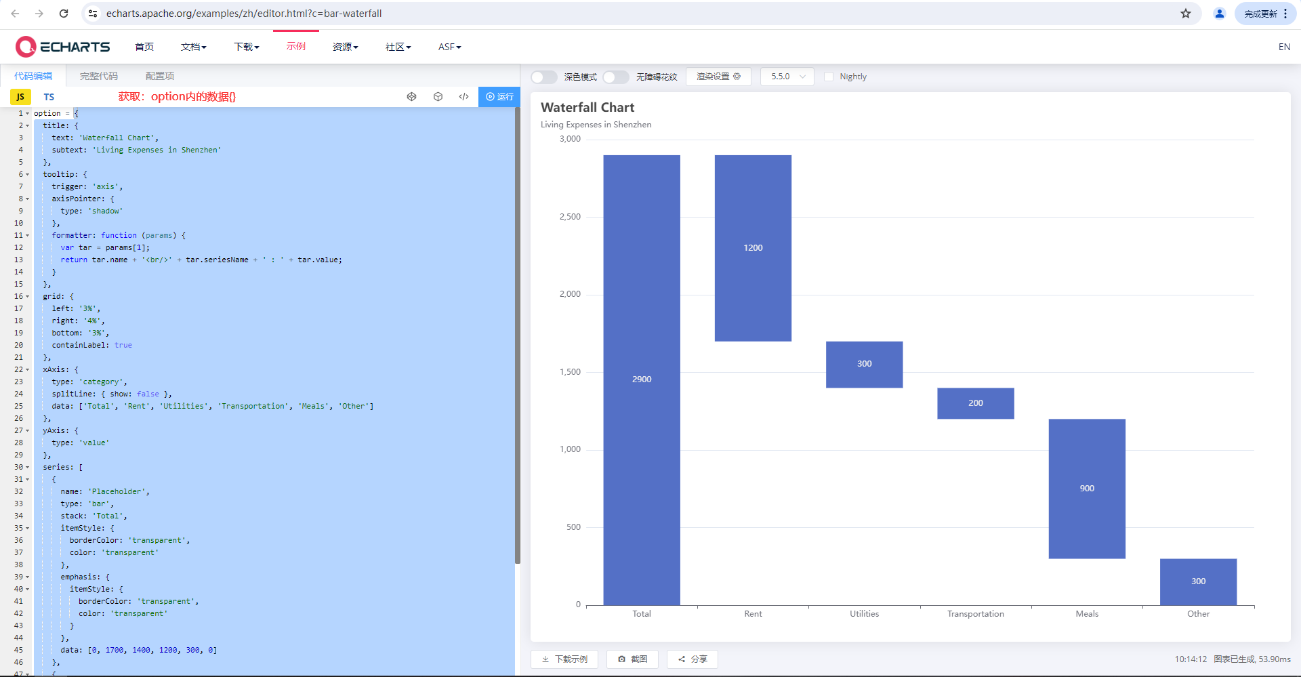Click the Rent bar labeled 1200
Viewport: 1301px width, 677px height.
[x=753, y=248]
